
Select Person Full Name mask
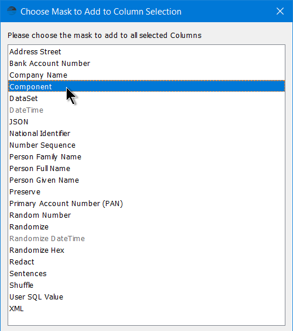click(146, 169)
